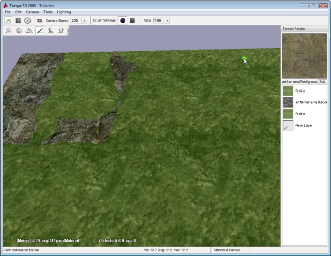Image resolution: width=331 pixels, height=256 pixels.
Task: Select the first terrain editor tool
Action: (x=8, y=31)
